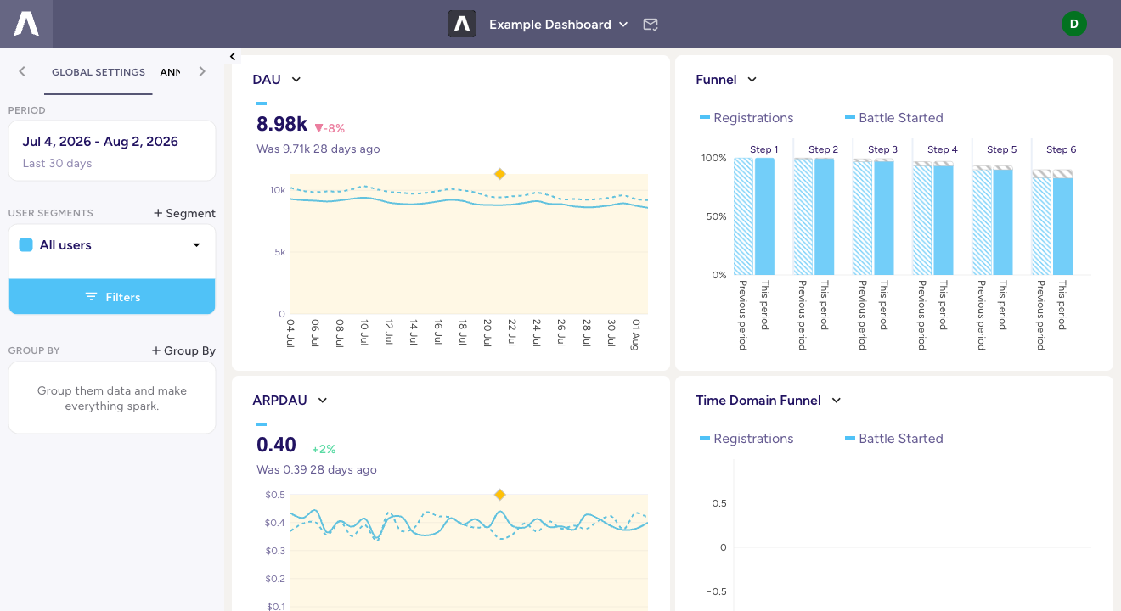Click the All users blue color swatch

click(x=25, y=245)
